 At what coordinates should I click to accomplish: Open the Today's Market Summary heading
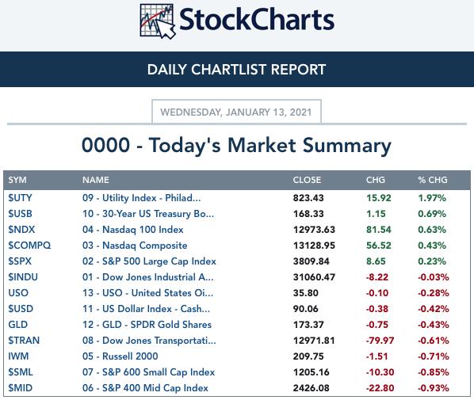(x=236, y=145)
